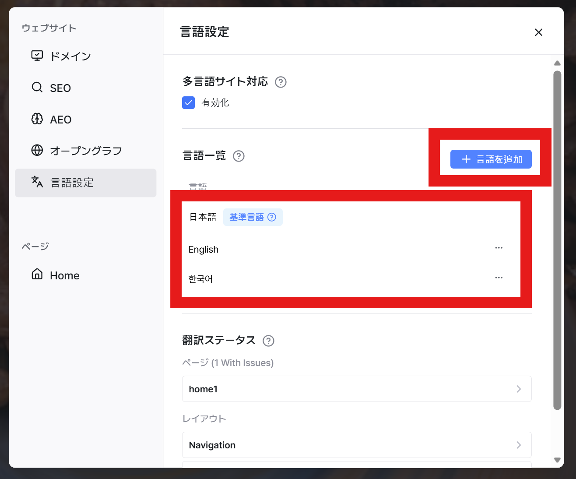Click the 言語設定 dialog title
The height and width of the screenshot is (479, 576).
(204, 32)
